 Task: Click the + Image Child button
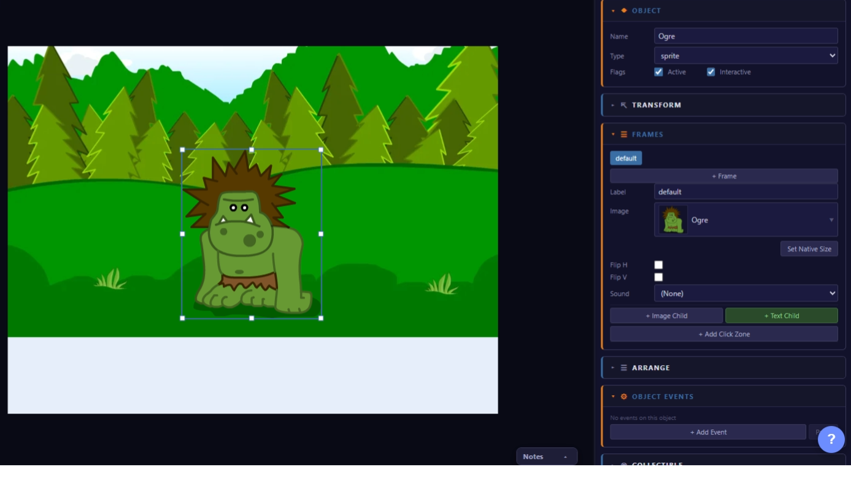(666, 315)
